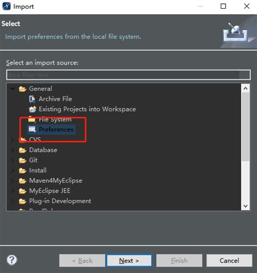Click the General folder icon

click(x=23, y=89)
